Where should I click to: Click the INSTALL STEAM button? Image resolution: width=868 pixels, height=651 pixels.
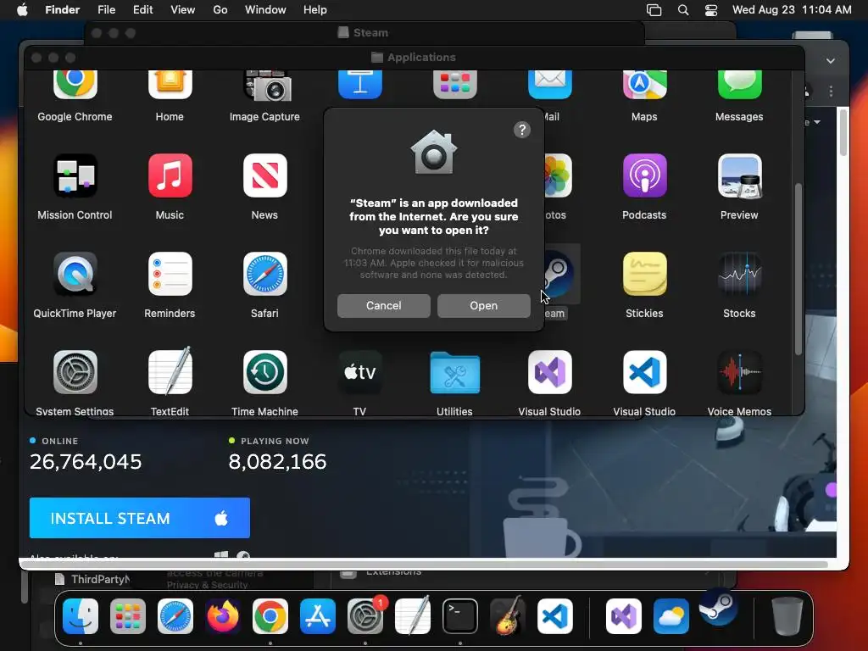140,518
